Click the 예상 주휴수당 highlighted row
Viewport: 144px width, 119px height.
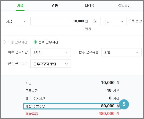[x=72, y=106]
